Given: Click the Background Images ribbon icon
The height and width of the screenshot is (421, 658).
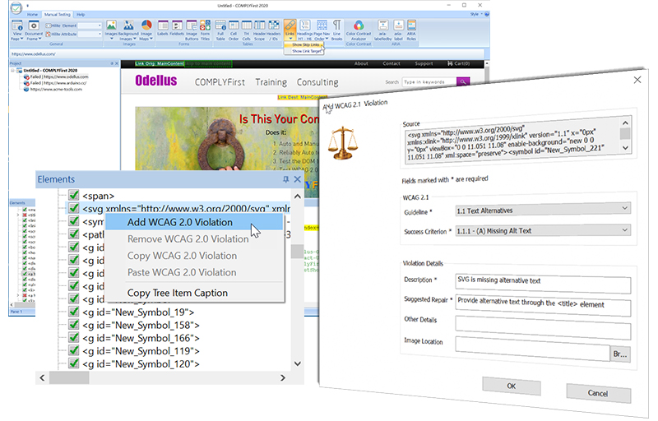Looking at the screenshot, I should tap(128, 30).
